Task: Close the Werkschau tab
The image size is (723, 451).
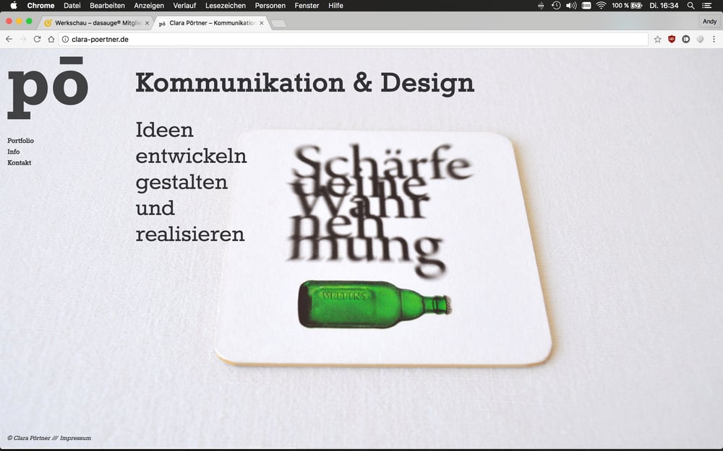Action: pos(147,22)
